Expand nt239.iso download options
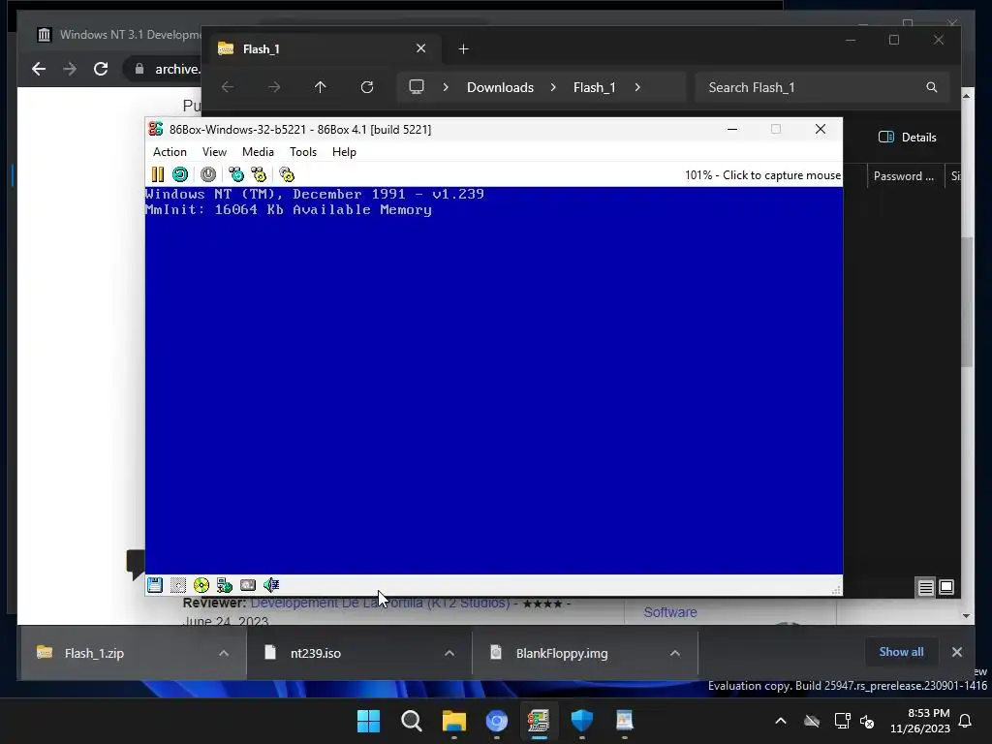The width and height of the screenshot is (992, 744). [x=449, y=653]
